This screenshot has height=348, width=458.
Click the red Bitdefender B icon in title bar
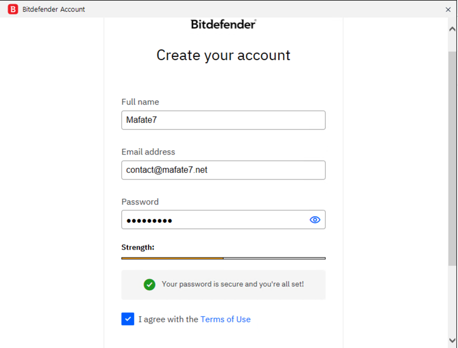pos(13,9)
